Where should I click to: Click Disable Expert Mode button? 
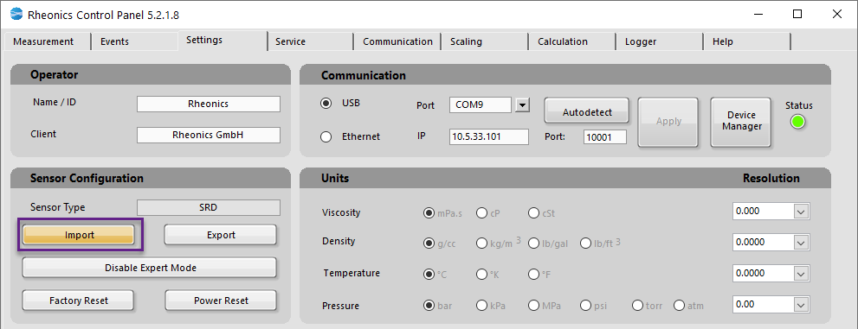pyautogui.click(x=150, y=268)
